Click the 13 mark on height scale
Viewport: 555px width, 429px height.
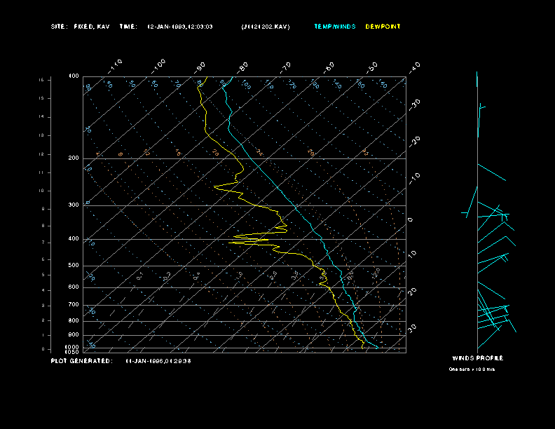[x=42, y=135]
